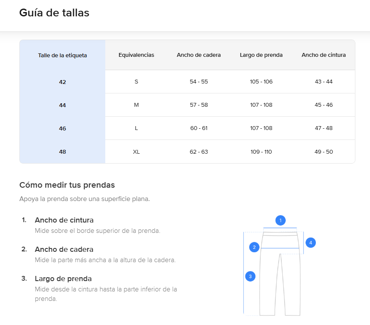The width and height of the screenshot is (370, 325).
Task: Click the 'Guía de tallas' heading
Action: coord(54,13)
